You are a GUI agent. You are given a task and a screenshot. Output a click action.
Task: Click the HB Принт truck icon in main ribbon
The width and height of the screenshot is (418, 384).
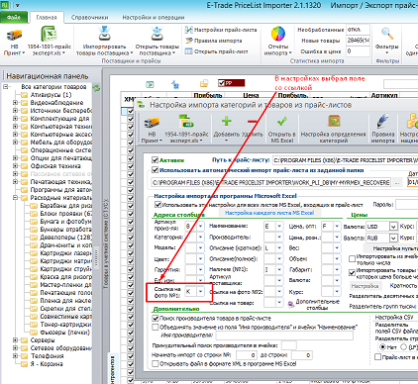pyautogui.click(x=14, y=35)
